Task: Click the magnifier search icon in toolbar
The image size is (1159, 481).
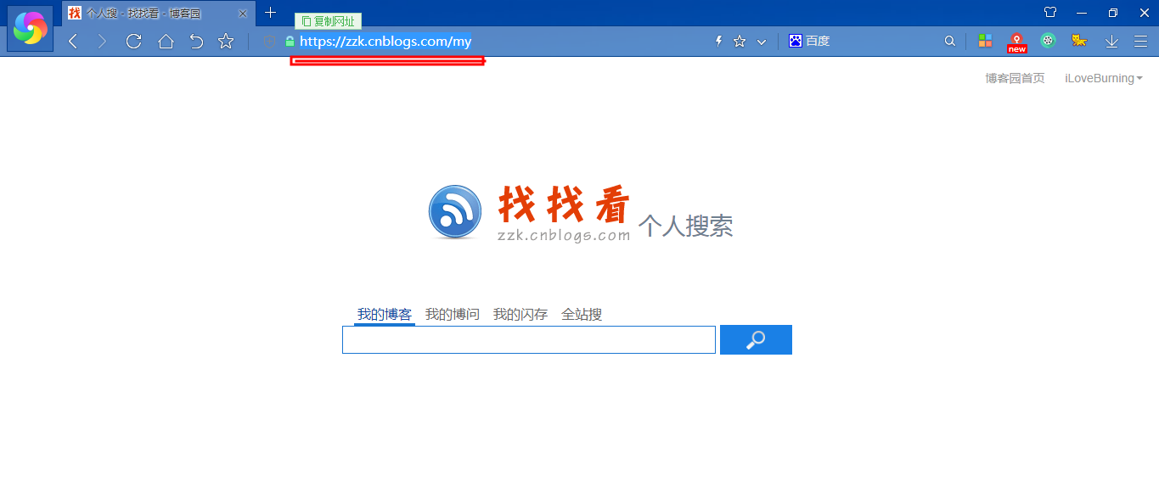Action: pos(950,41)
